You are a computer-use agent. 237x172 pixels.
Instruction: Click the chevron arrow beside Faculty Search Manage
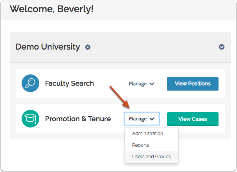coord(152,84)
